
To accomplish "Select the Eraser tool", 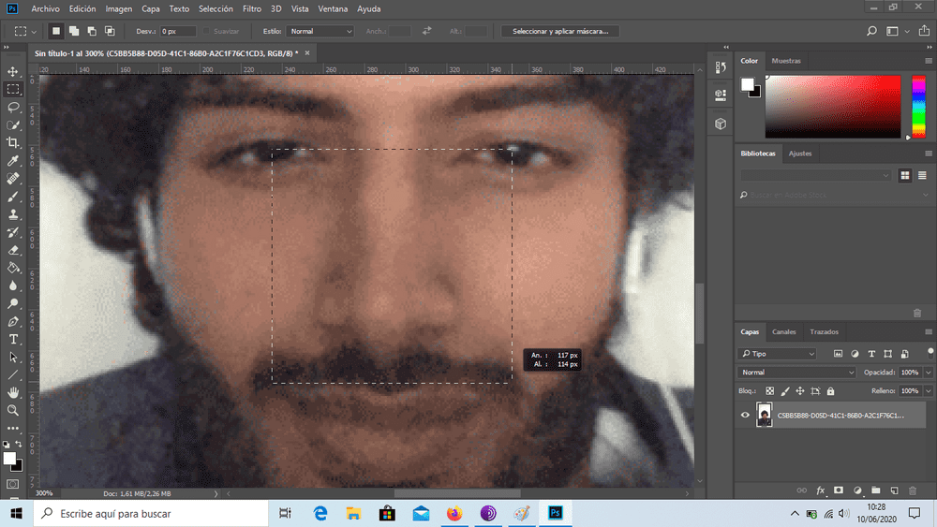I will click(12, 250).
